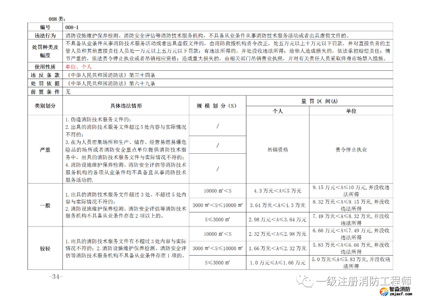
Task: Click the 智淼消防 alarm logo icon
Action: (382, 291)
